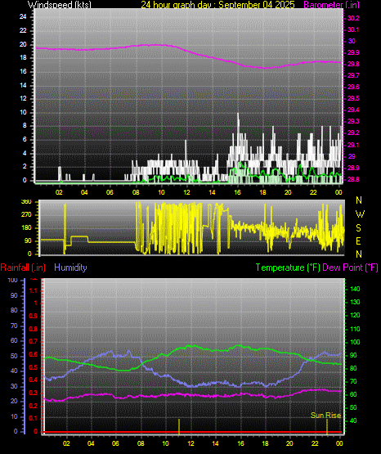
Task: Click the 'Humidity' legend label
Action: (70, 267)
